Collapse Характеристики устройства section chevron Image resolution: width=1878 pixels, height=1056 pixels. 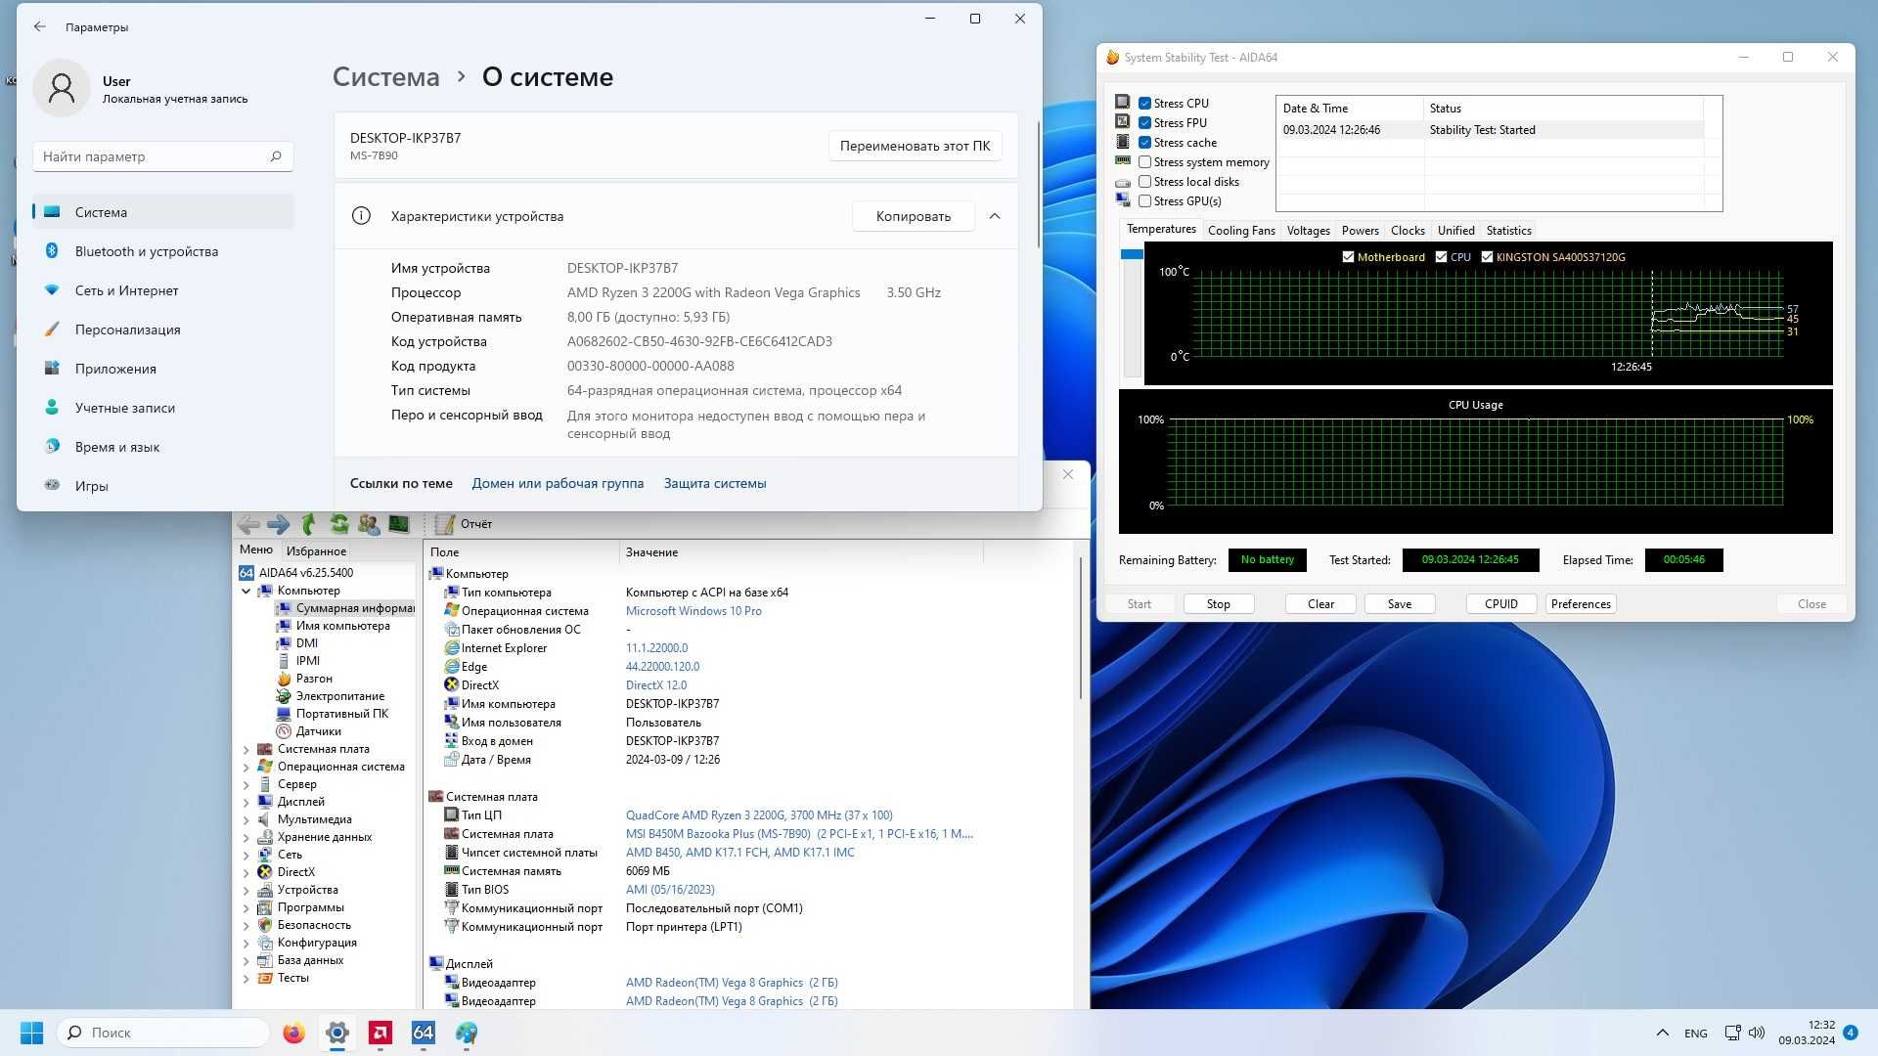(995, 216)
